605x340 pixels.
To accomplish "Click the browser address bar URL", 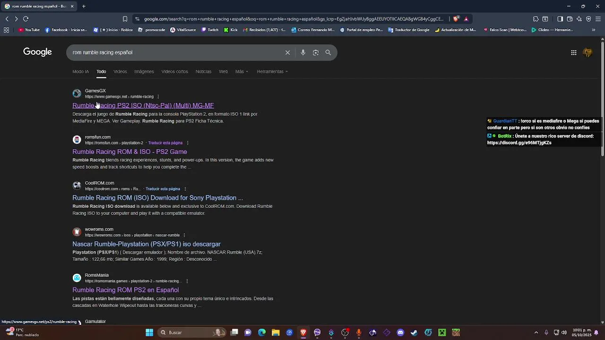I will pos(293,19).
